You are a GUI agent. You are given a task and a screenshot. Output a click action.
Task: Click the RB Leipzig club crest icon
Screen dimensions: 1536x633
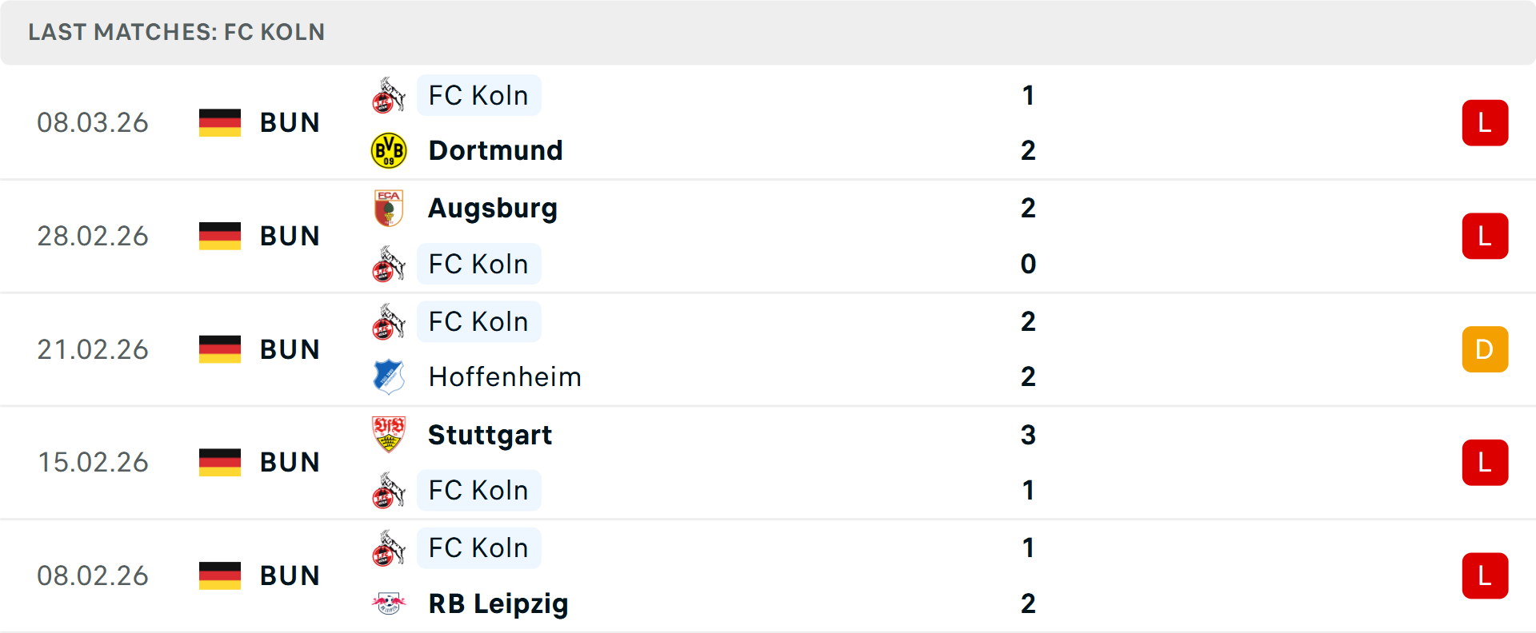click(389, 603)
